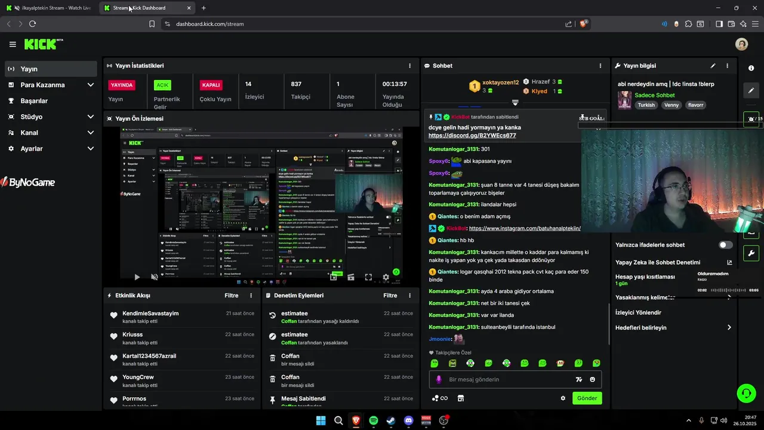764x430 pixels.
Task: Switch to ilkayalptekin Stream browser tab
Action: click(x=50, y=8)
